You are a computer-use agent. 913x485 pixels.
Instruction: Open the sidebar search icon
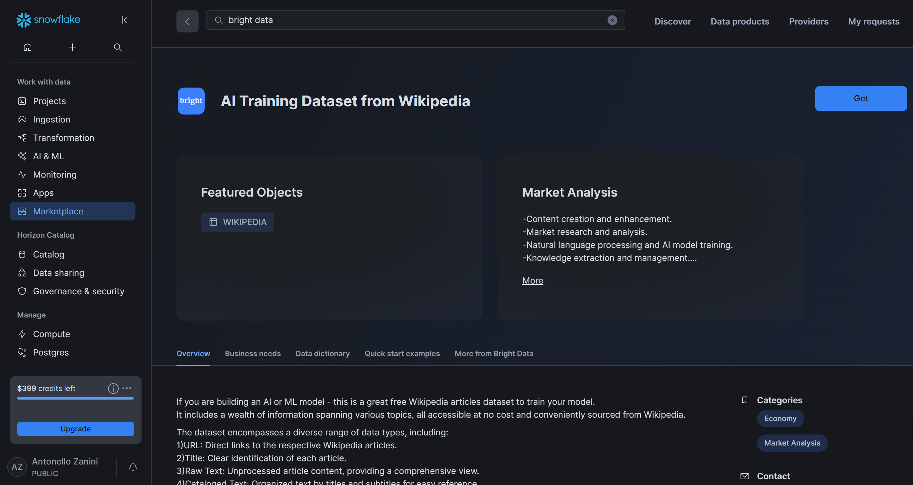tap(118, 47)
